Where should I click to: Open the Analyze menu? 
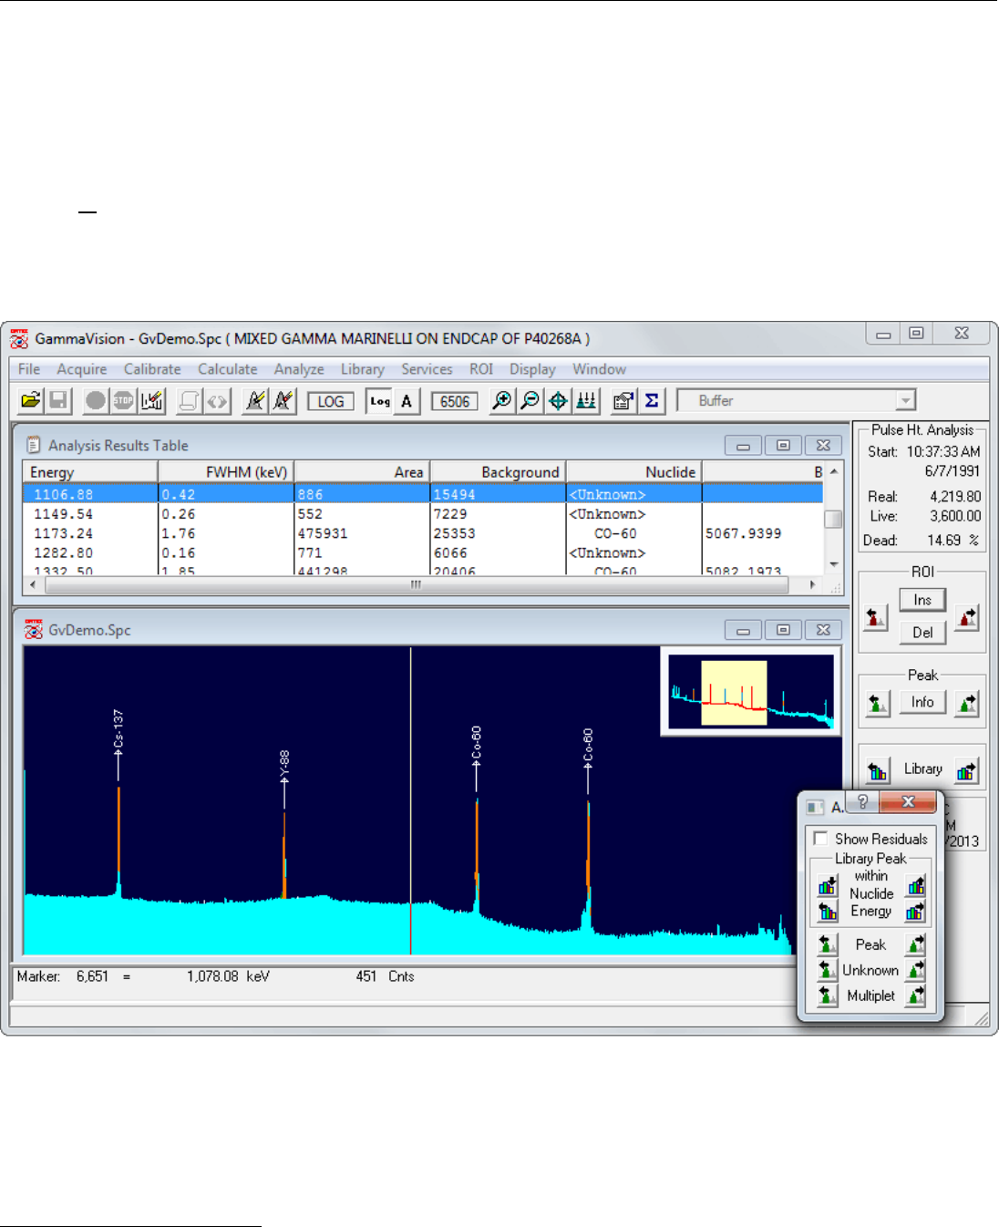299,369
